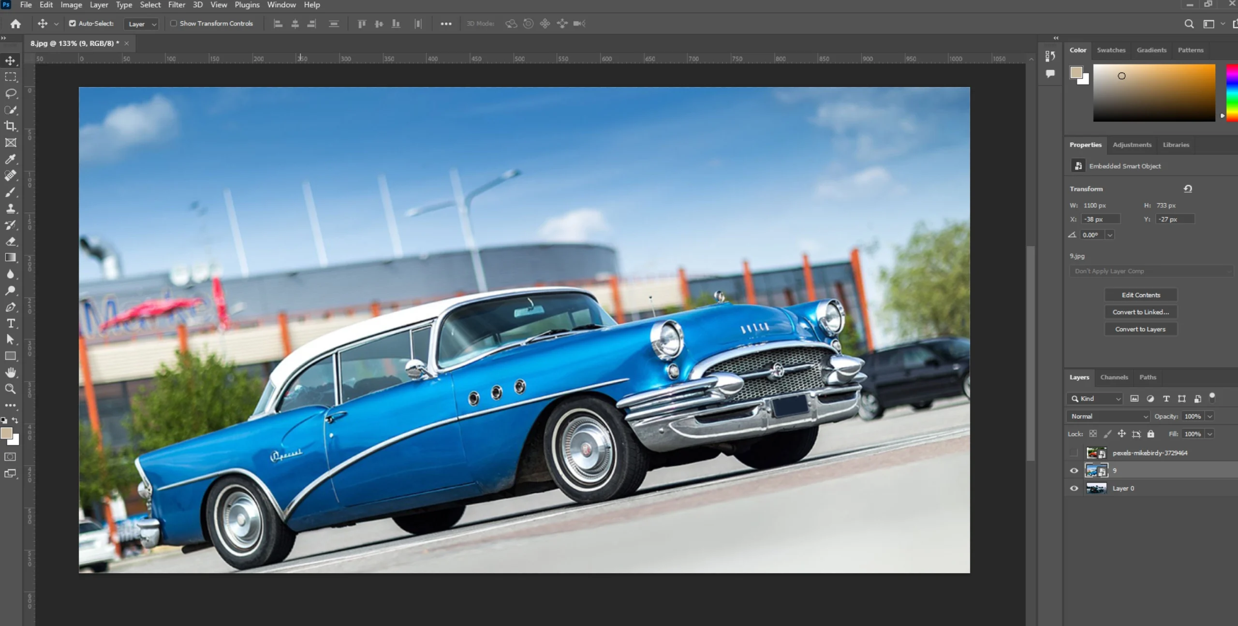Image resolution: width=1238 pixels, height=626 pixels.
Task: Open the Auto-Select Layer dropdown
Action: [141, 24]
